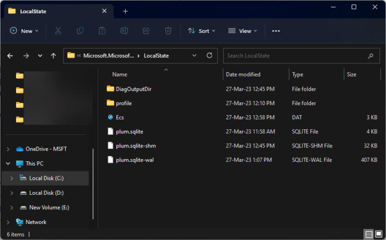Image resolution: width=386 pixels, height=240 pixels.
Task: Expand the Local Disk (C:) node
Action: pos(12,178)
